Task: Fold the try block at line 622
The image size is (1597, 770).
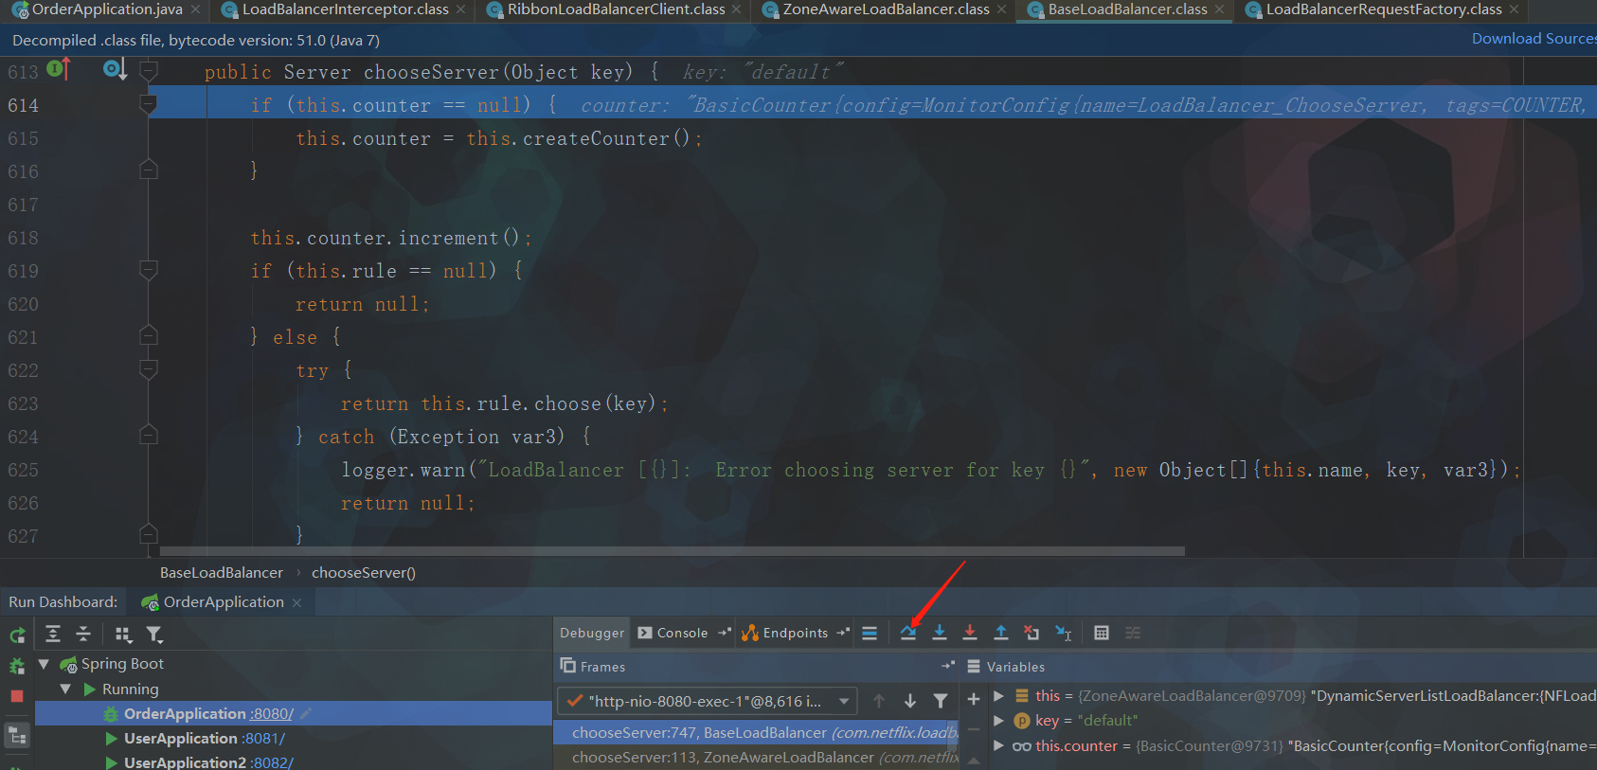Action: 149,369
